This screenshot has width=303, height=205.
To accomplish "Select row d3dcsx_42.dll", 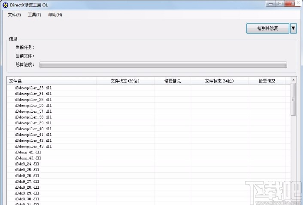I will (149, 152).
